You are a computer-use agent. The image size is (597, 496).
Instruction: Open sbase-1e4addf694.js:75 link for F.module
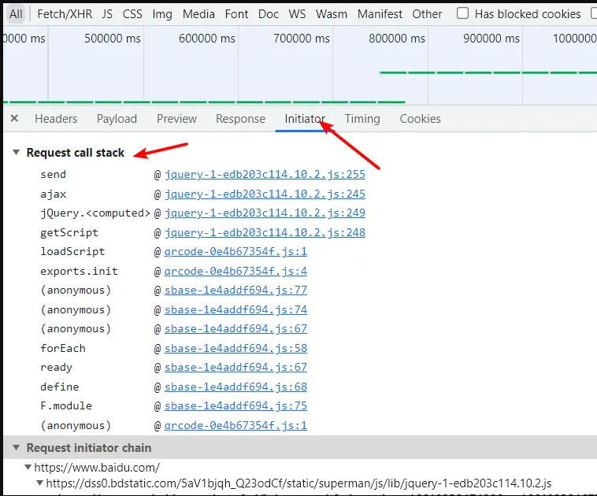point(235,405)
